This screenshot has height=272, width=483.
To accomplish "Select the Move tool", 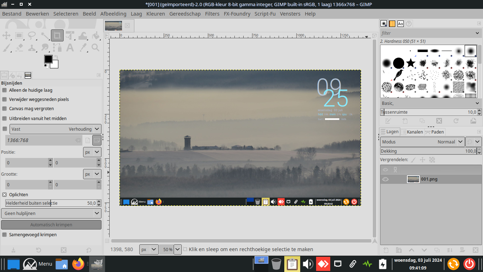I will click(6, 35).
